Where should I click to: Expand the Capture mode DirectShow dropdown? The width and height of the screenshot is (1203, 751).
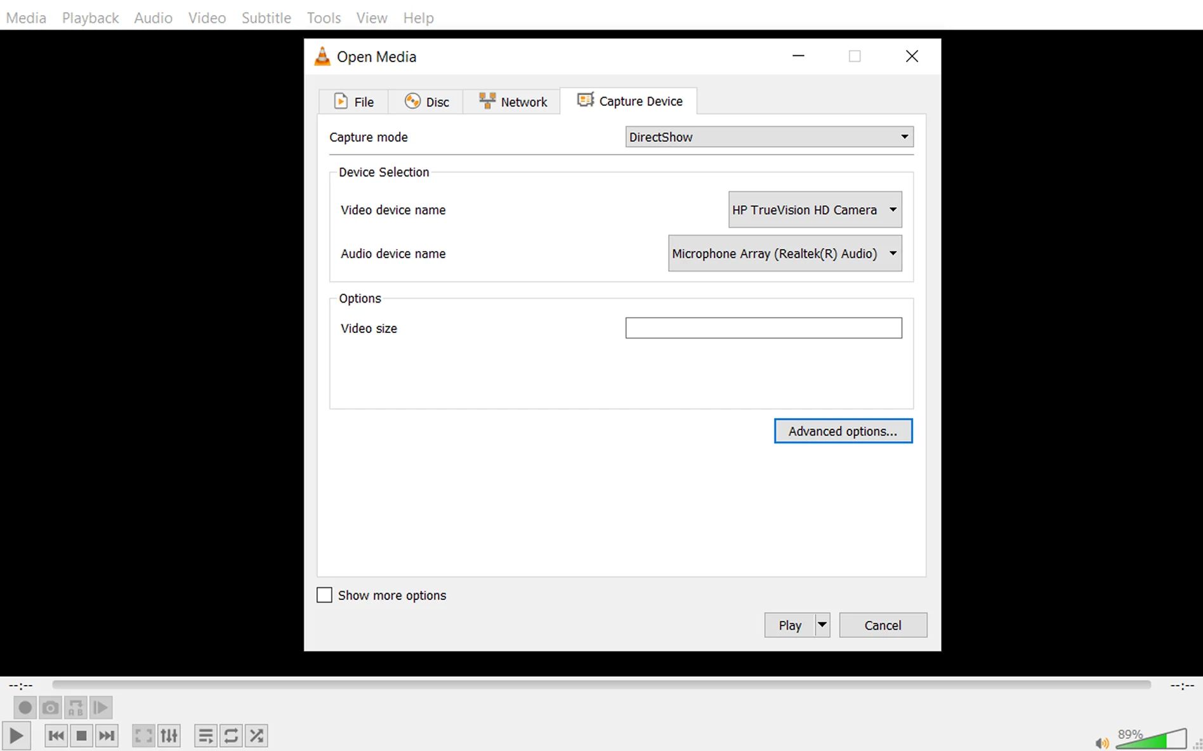[769, 137]
